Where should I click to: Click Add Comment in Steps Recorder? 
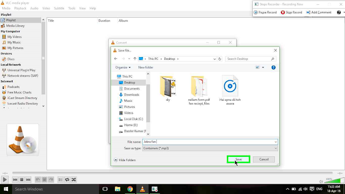319,12
